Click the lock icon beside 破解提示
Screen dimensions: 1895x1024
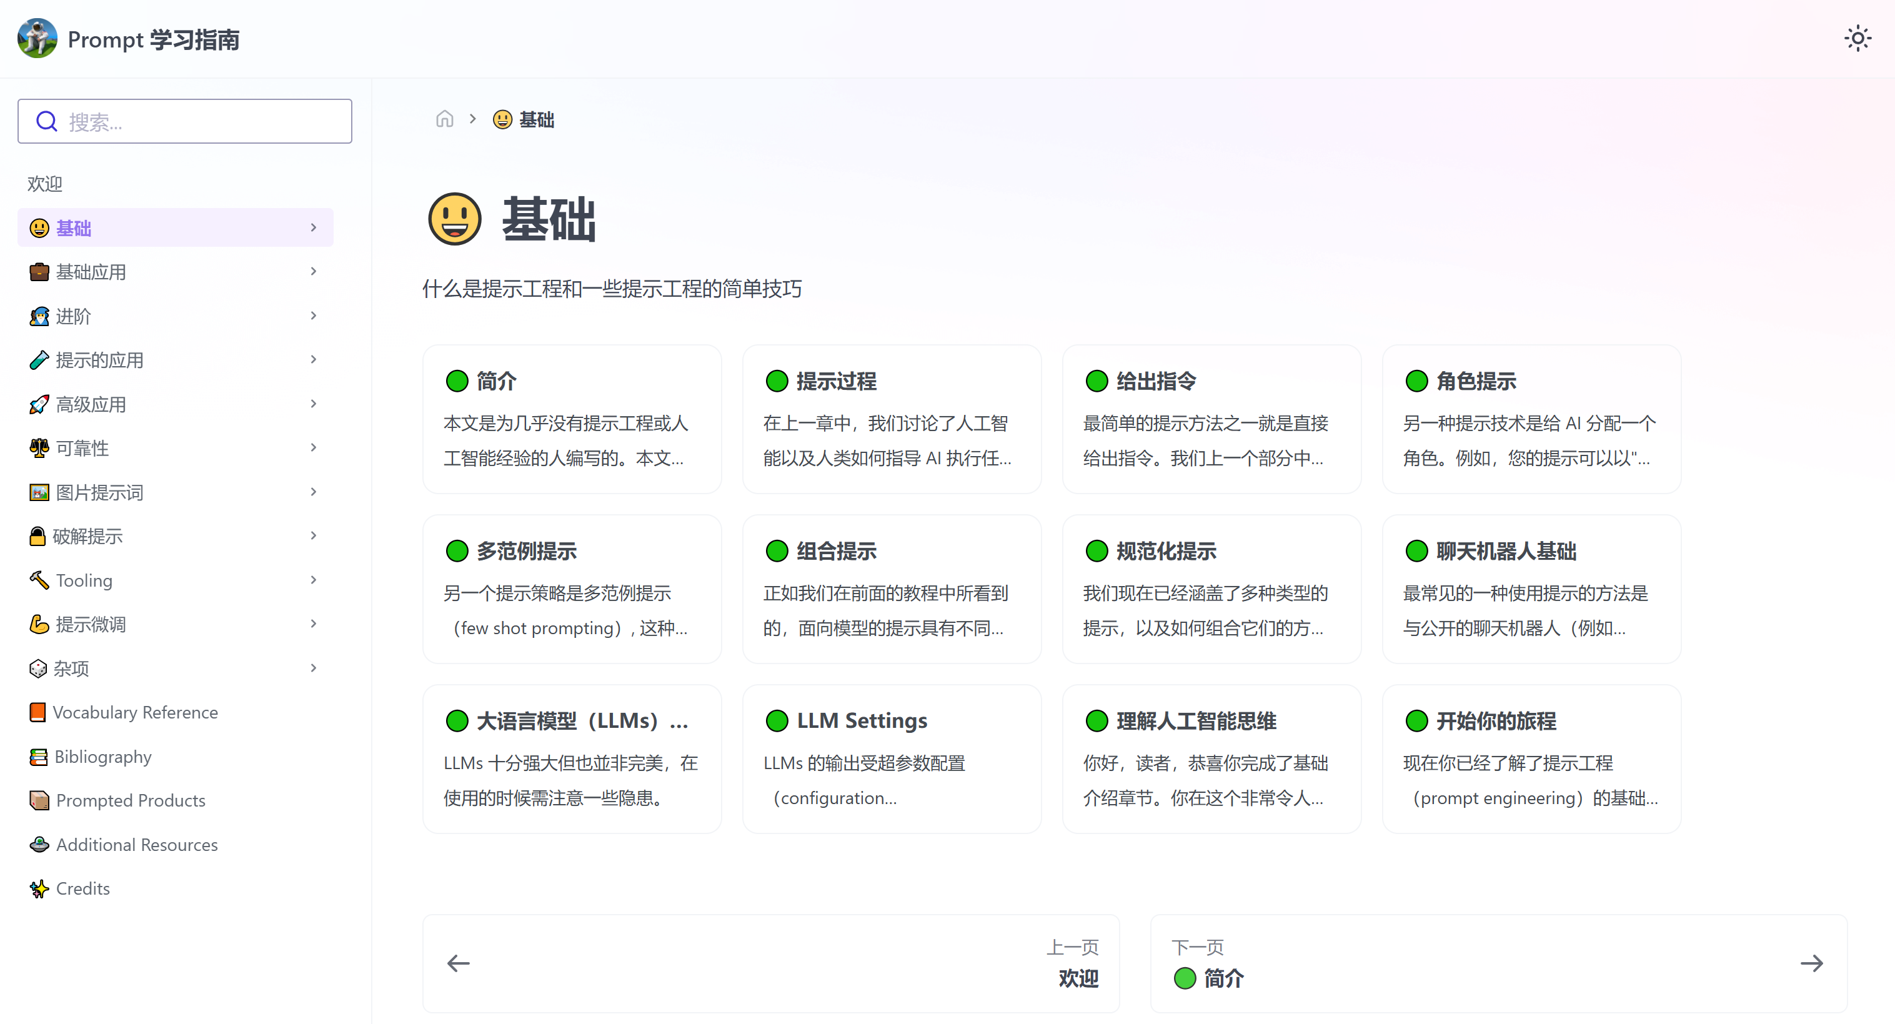(37, 536)
